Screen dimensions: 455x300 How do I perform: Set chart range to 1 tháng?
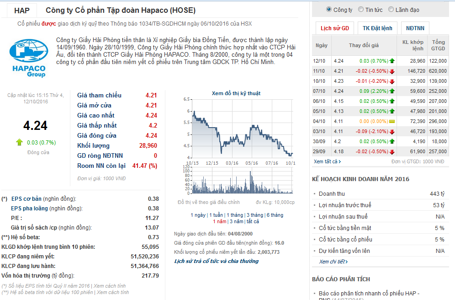pyautogui.click(x=235, y=215)
